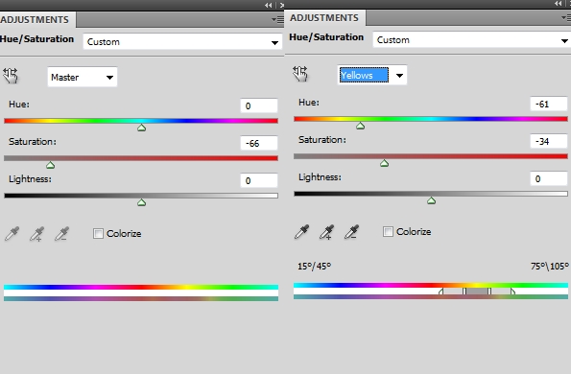Viewport: 571px width, 374px height.
Task: Click the right inner color range marker
Action: [489, 292]
